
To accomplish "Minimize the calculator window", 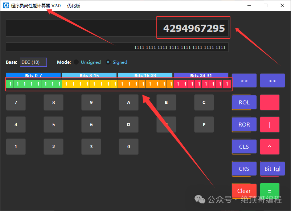I will click(249, 5).
